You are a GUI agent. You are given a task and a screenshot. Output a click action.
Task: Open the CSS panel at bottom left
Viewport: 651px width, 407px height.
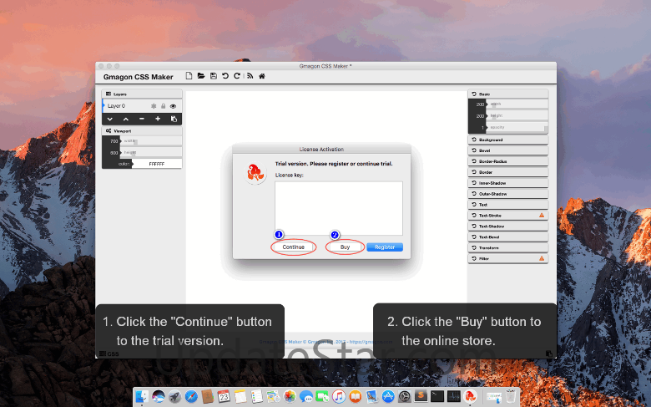point(109,354)
